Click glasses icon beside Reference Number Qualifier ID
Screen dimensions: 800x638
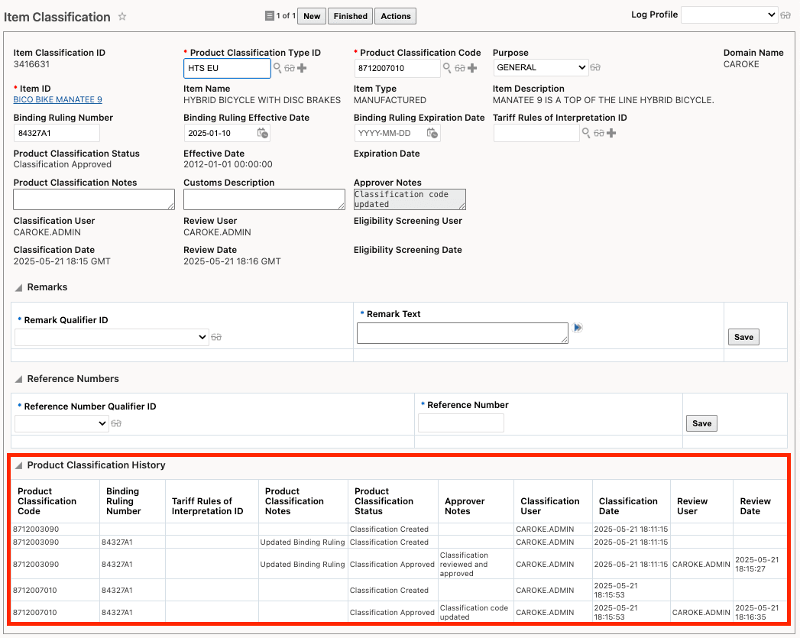(x=116, y=423)
